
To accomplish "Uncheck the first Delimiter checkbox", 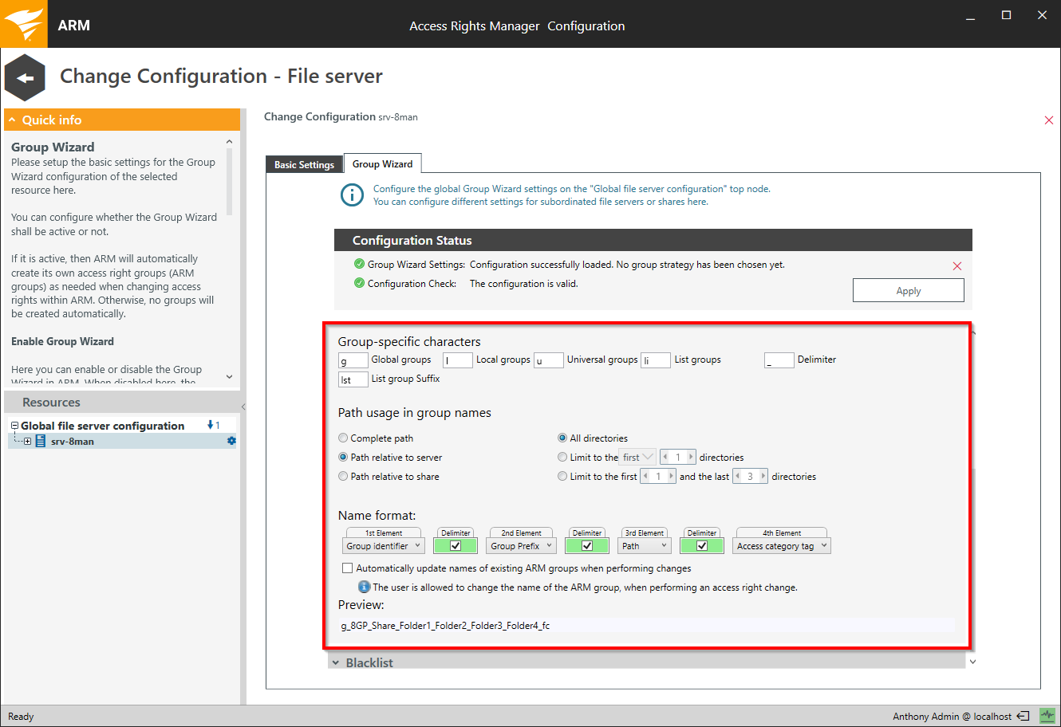I will 456,546.
